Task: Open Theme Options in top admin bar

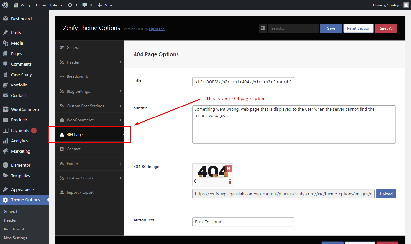Action: 49,5
